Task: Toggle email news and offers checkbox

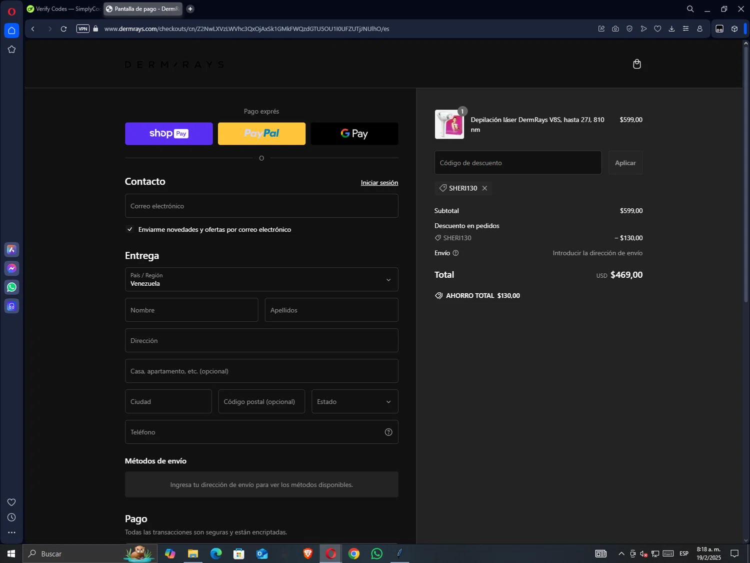Action: 129,229
